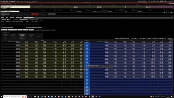
Task: Select the 4205 strike in highlighted row
Action: point(87,69)
